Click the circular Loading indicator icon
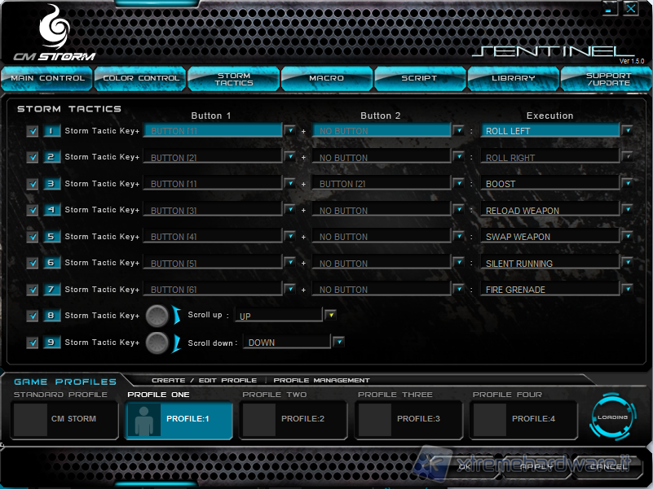 point(612,417)
